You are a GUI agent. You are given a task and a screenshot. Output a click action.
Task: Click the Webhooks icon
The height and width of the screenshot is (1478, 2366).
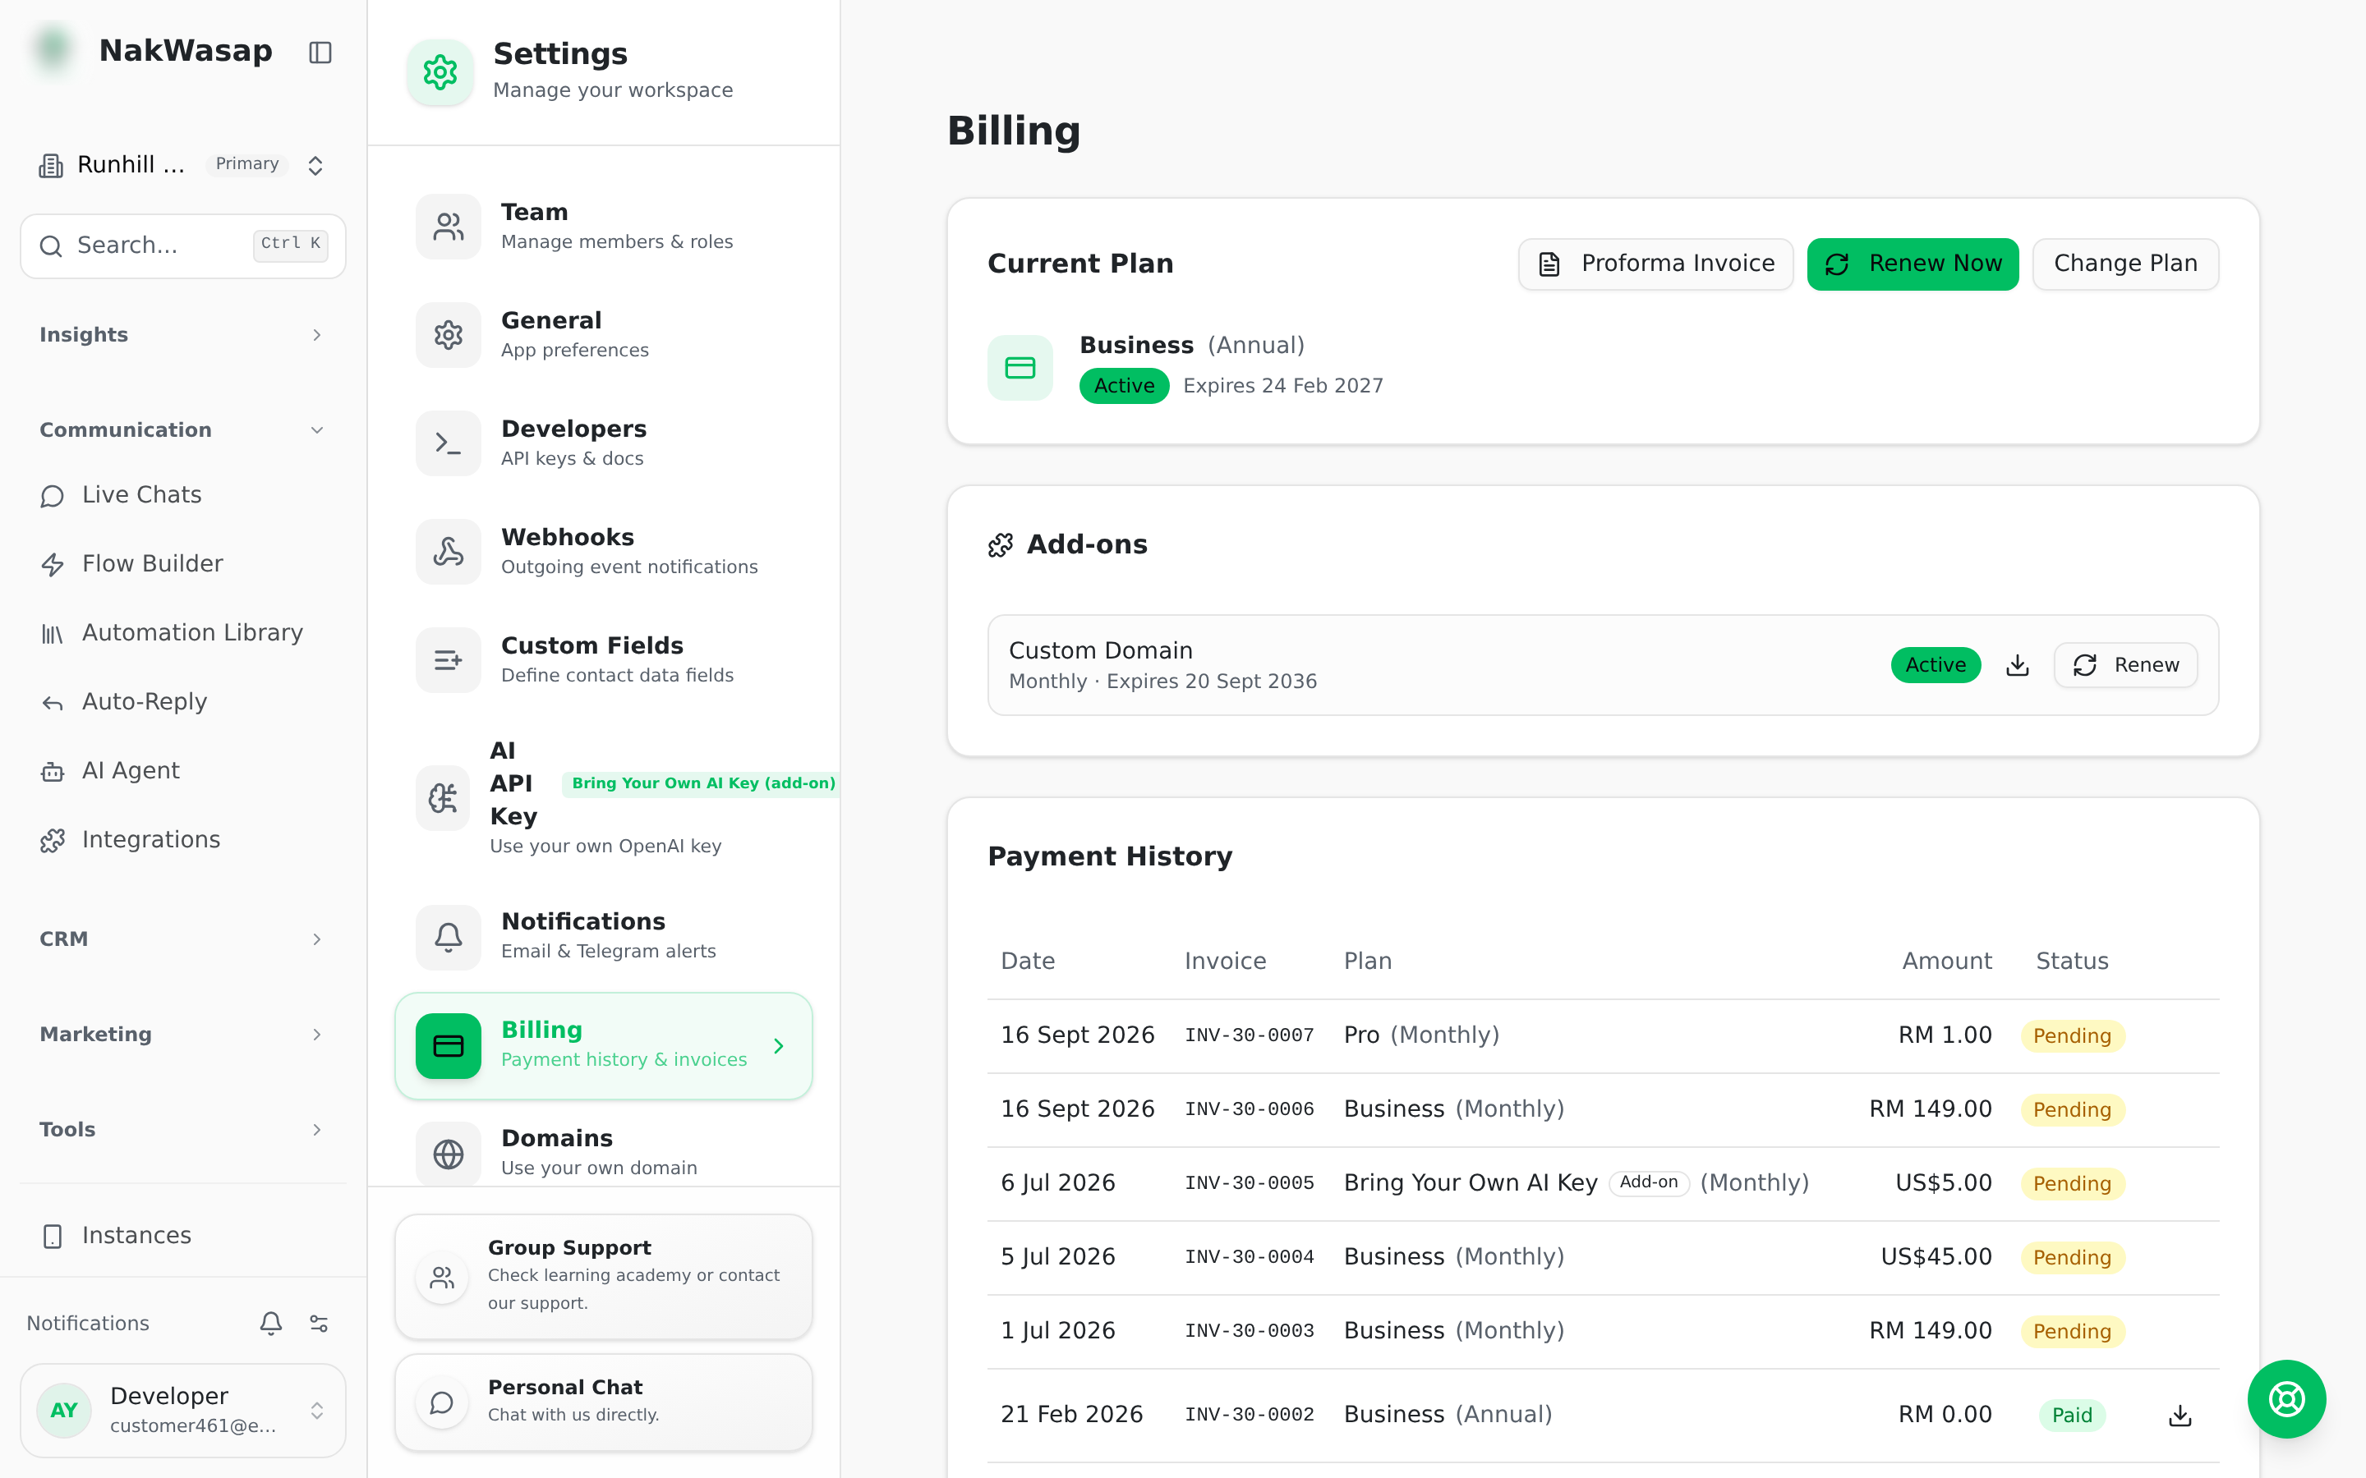pyautogui.click(x=449, y=551)
